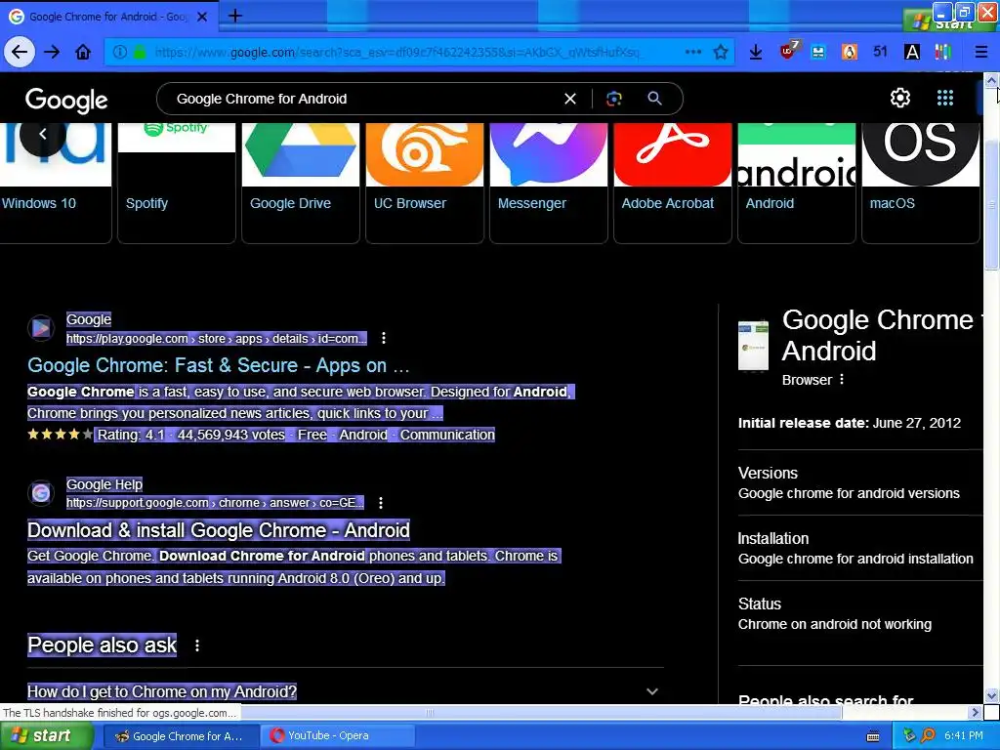
Task: Open a new tab with plus button
Action: pos(235,16)
